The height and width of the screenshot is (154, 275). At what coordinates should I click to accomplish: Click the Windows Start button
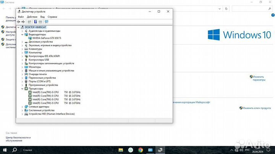(x=5, y=149)
